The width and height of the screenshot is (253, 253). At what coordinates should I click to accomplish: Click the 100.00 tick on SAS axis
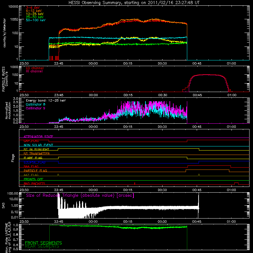[x=13, y=193]
